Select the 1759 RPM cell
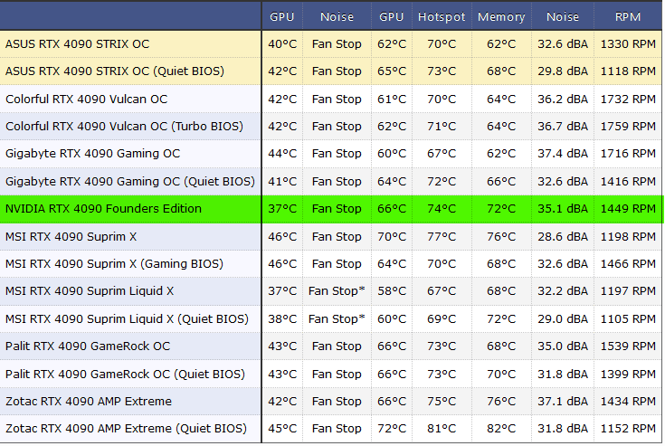This screenshot has width=665, height=446. 628,127
